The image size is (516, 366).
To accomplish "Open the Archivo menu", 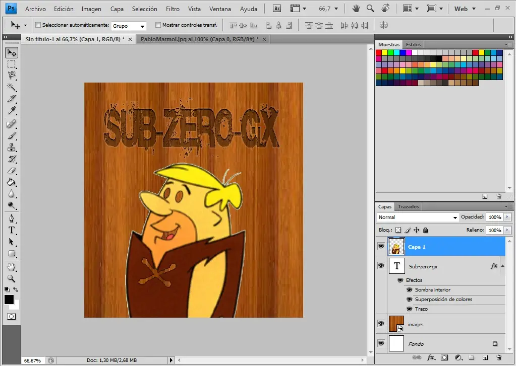I will pyautogui.click(x=35, y=9).
